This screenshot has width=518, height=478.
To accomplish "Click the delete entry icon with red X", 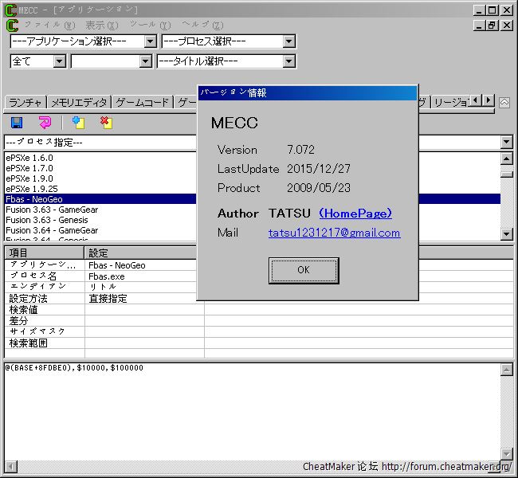I will click(106, 123).
